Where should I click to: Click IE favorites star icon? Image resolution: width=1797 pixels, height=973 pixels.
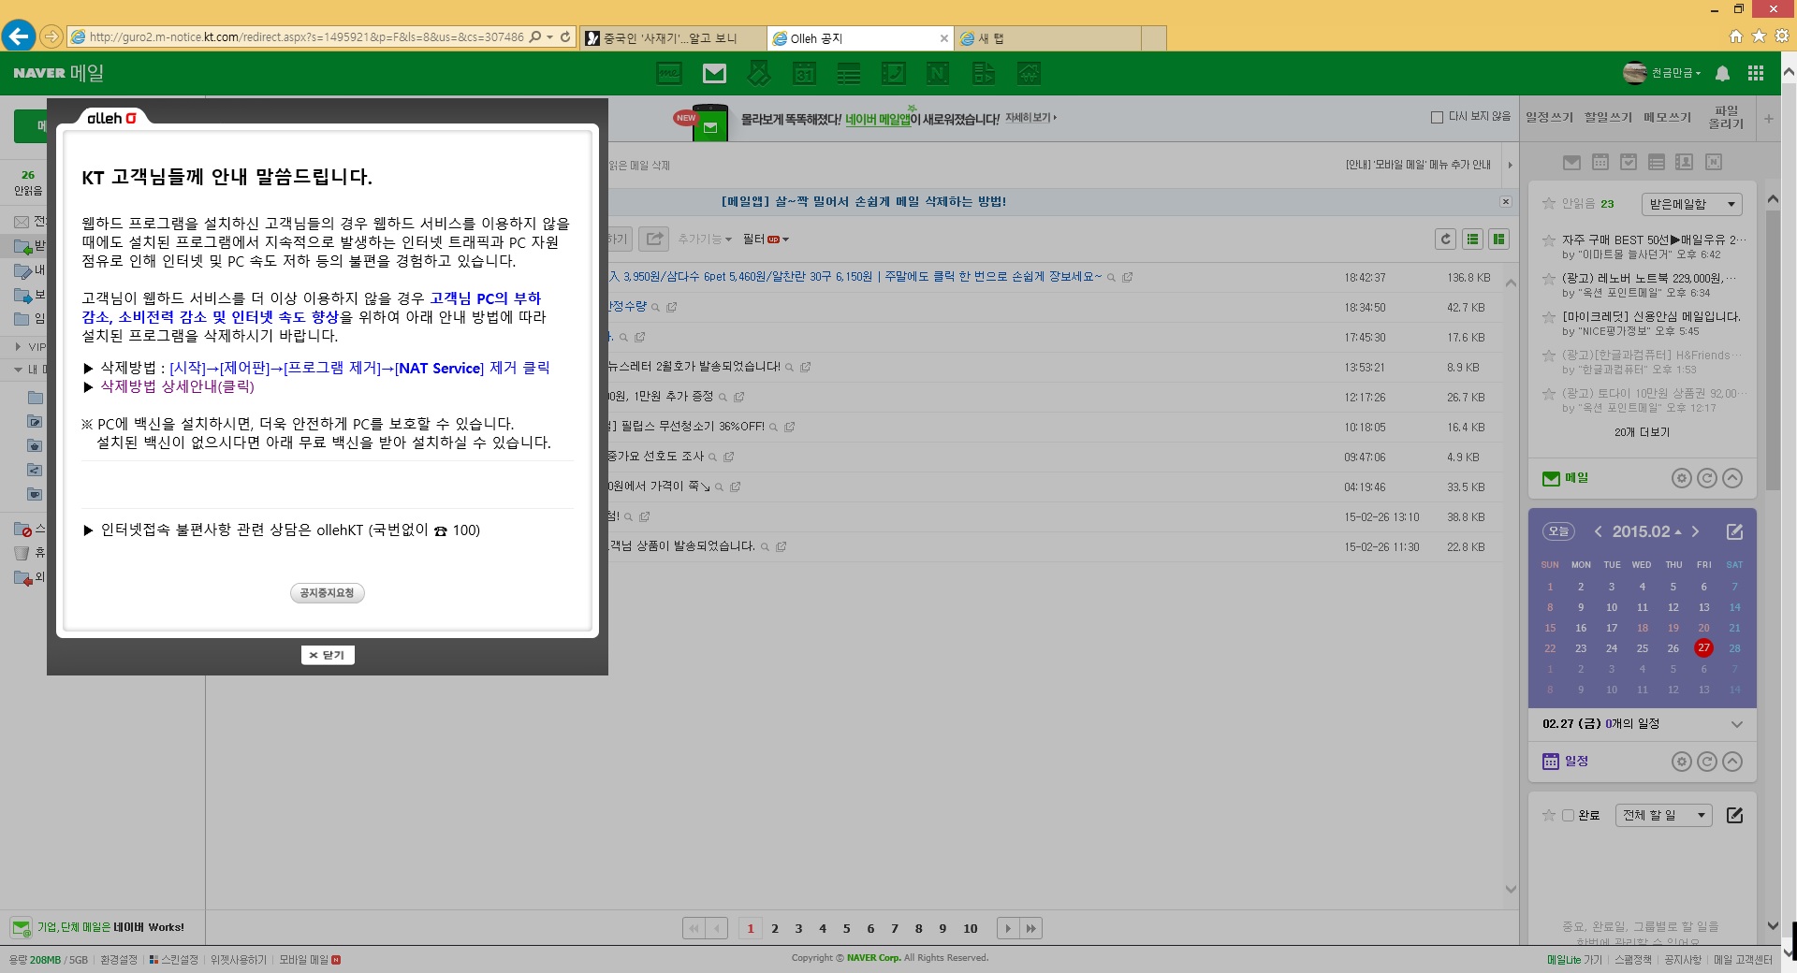pyautogui.click(x=1759, y=36)
